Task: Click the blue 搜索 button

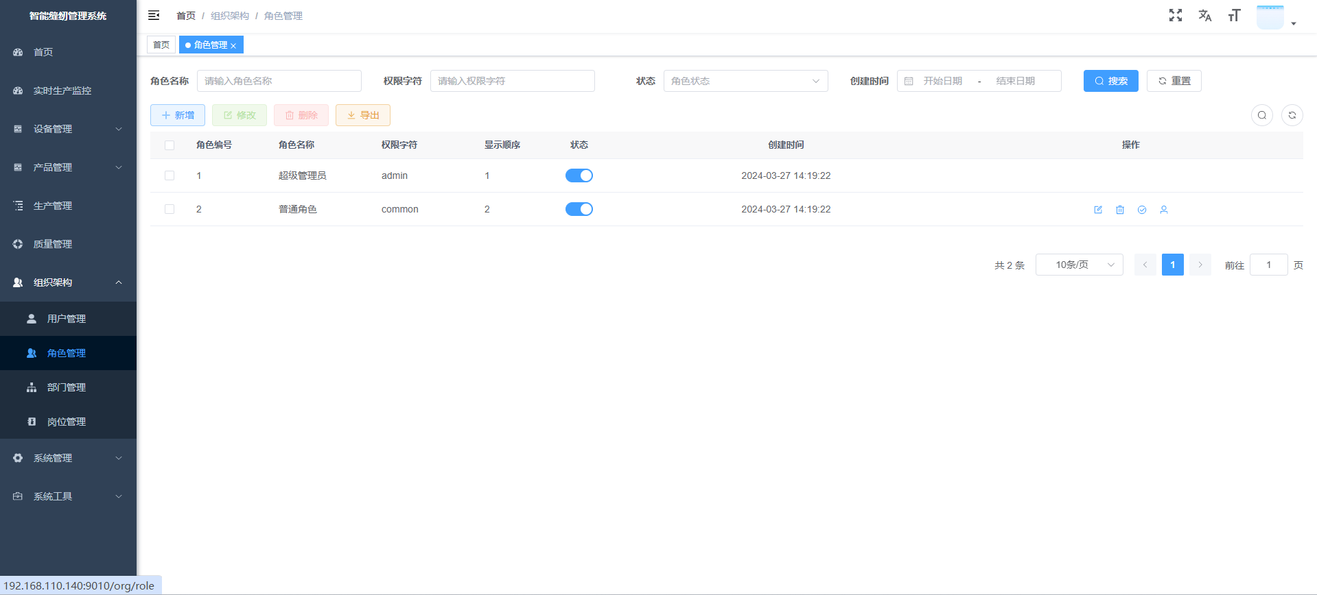Action: tap(1110, 81)
